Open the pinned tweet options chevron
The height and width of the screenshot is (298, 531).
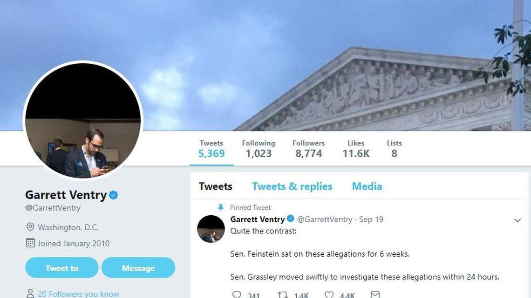(517, 220)
